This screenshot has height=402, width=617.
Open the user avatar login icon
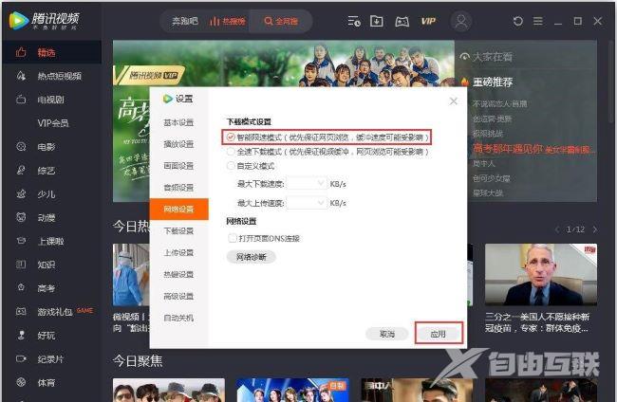(461, 21)
